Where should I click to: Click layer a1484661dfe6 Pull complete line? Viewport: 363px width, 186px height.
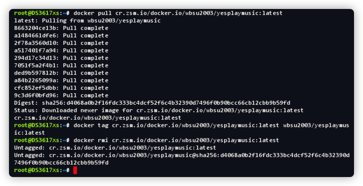pyautogui.click(x=61, y=35)
